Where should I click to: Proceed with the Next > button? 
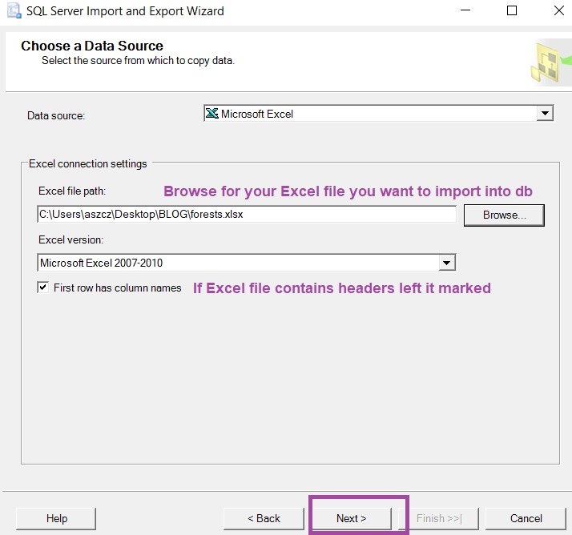click(x=352, y=518)
